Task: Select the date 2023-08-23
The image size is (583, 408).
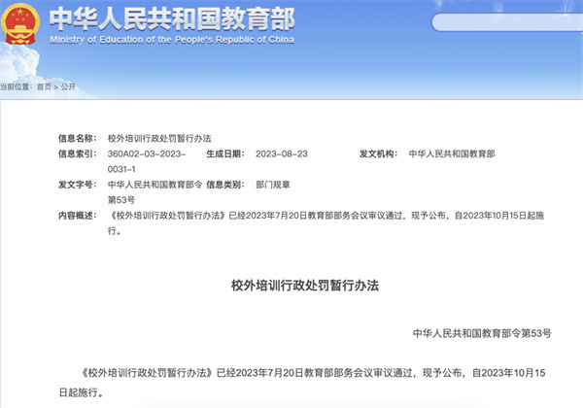Action: pyautogui.click(x=282, y=153)
